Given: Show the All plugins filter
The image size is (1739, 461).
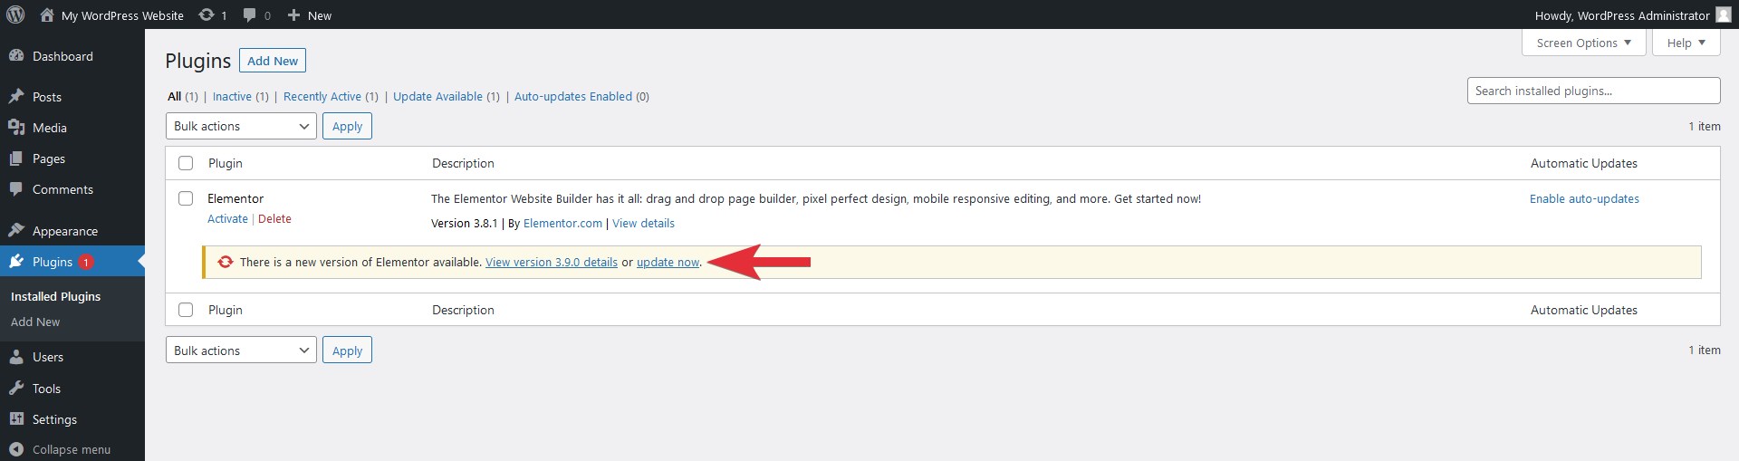Looking at the screenshot, I should (175, 96).
